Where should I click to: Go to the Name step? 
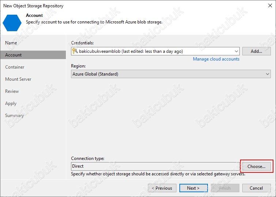pos(11,43)
